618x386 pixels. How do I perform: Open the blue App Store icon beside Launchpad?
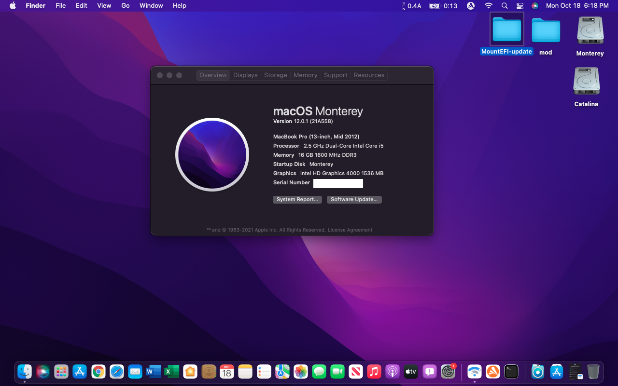pos(80,372)
